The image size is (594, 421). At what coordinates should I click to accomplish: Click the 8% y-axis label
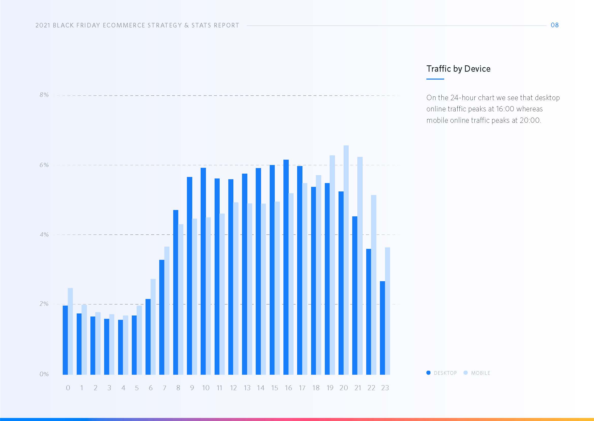(44, 95)
